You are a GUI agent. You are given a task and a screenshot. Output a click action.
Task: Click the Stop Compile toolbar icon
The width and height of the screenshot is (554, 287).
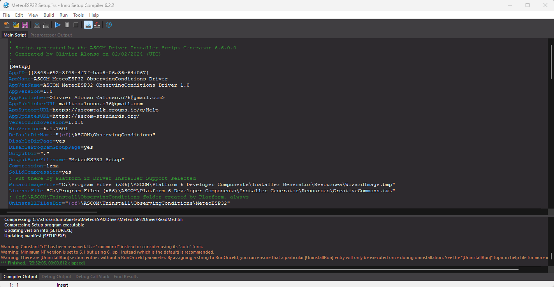point(46,25)
